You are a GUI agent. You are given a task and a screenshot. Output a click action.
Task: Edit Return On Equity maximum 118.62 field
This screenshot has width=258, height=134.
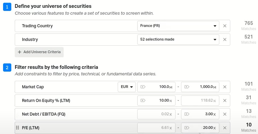(x=200, y=101)
